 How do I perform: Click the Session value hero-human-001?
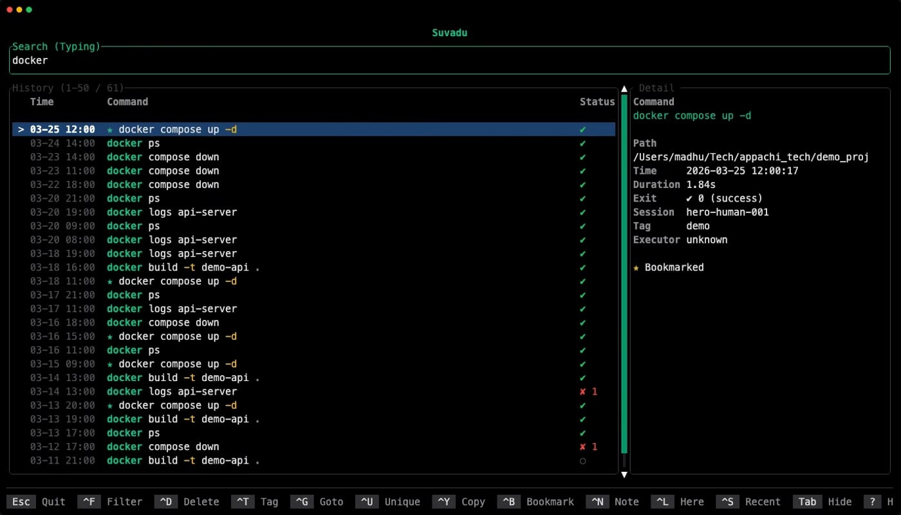pyautogui.click(x=727, y=212)
